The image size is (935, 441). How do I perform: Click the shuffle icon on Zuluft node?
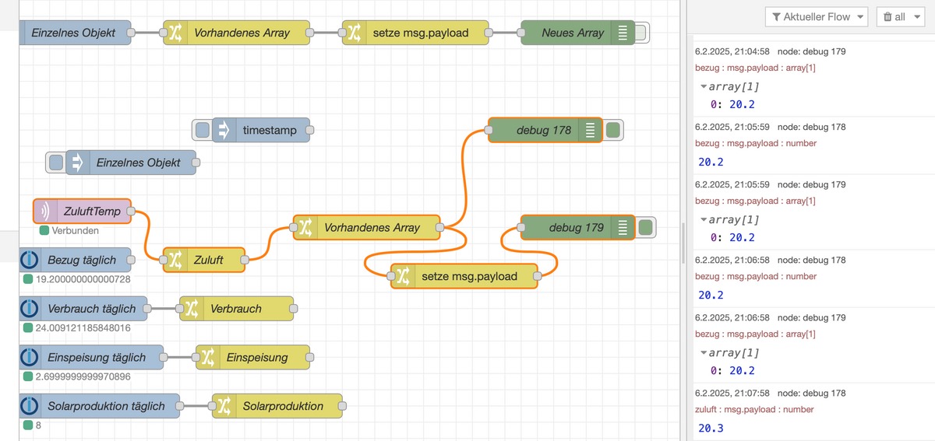point(175,260)
